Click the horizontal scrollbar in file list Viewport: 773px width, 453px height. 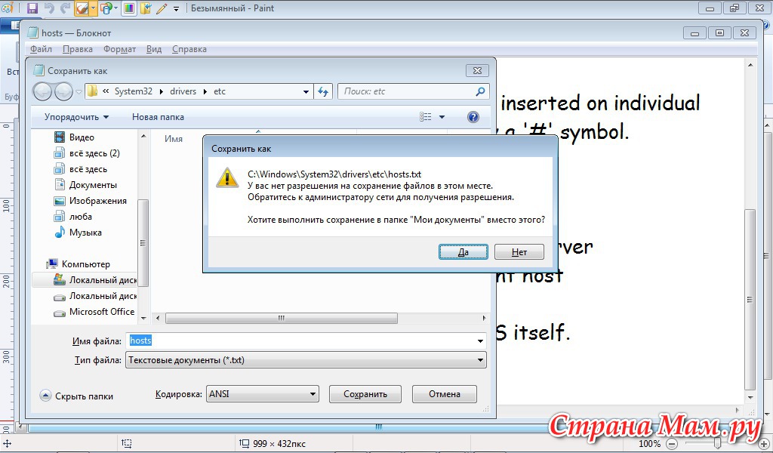tap(282, 318)
